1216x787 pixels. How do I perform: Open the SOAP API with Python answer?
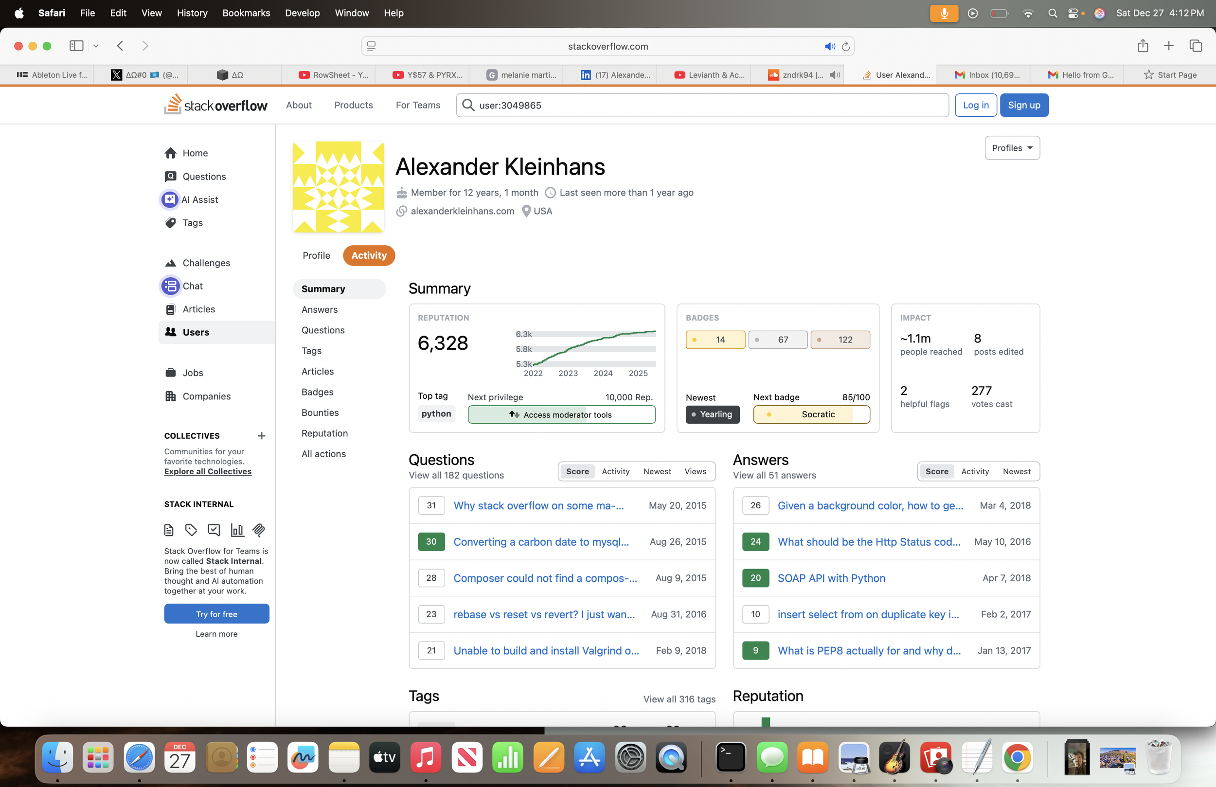point(831,578)
